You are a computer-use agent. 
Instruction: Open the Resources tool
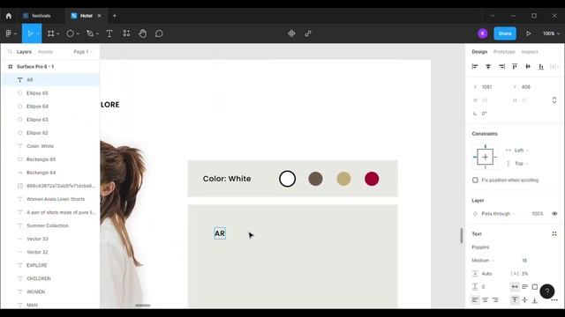126,33
